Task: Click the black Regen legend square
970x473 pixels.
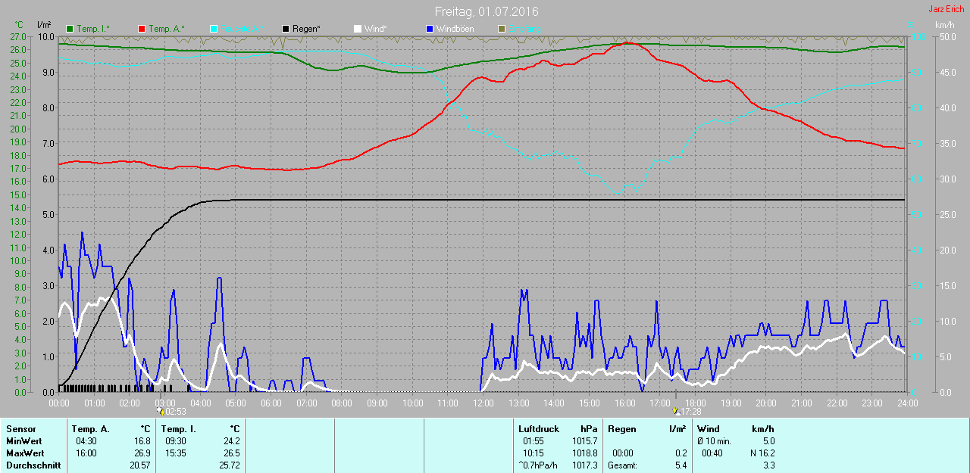Action: click(x=286, y=29)
